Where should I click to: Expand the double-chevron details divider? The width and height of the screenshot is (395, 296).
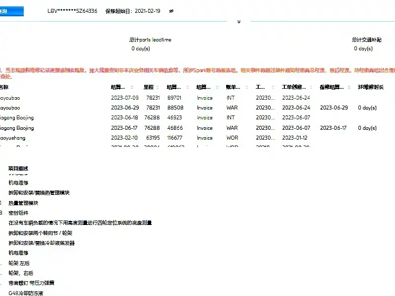239,22
